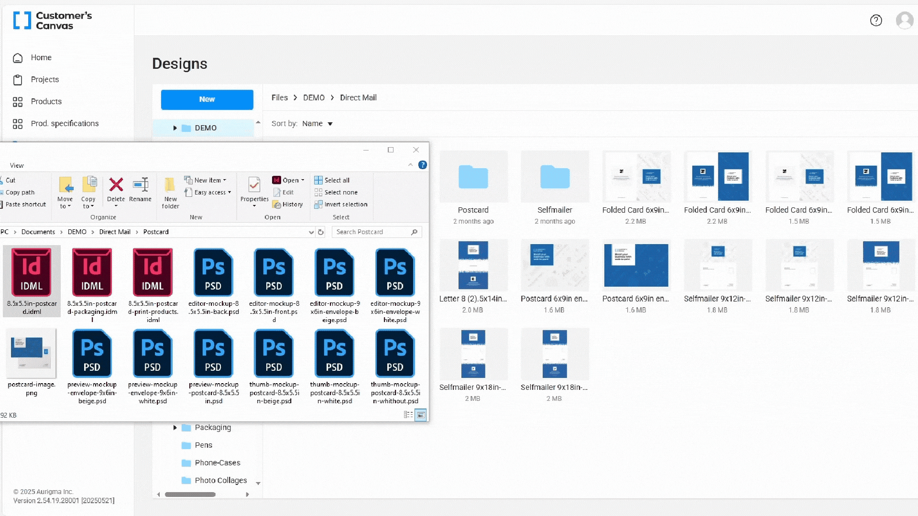Click Select none in the Explorer ribbon
This screenshot has height=516, width=918.
coord(336,192)
